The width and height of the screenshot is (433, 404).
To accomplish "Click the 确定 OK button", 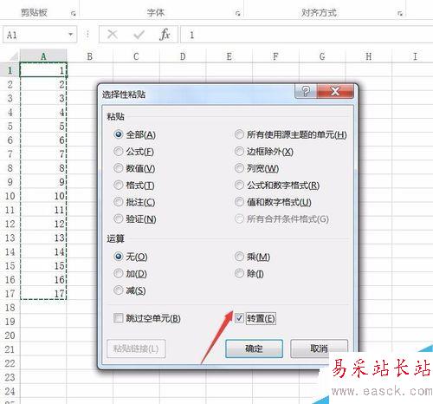I will point(254,349).
